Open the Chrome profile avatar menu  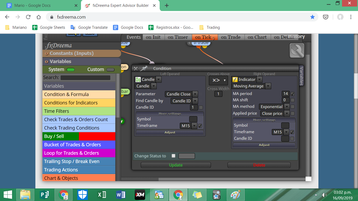340,17
